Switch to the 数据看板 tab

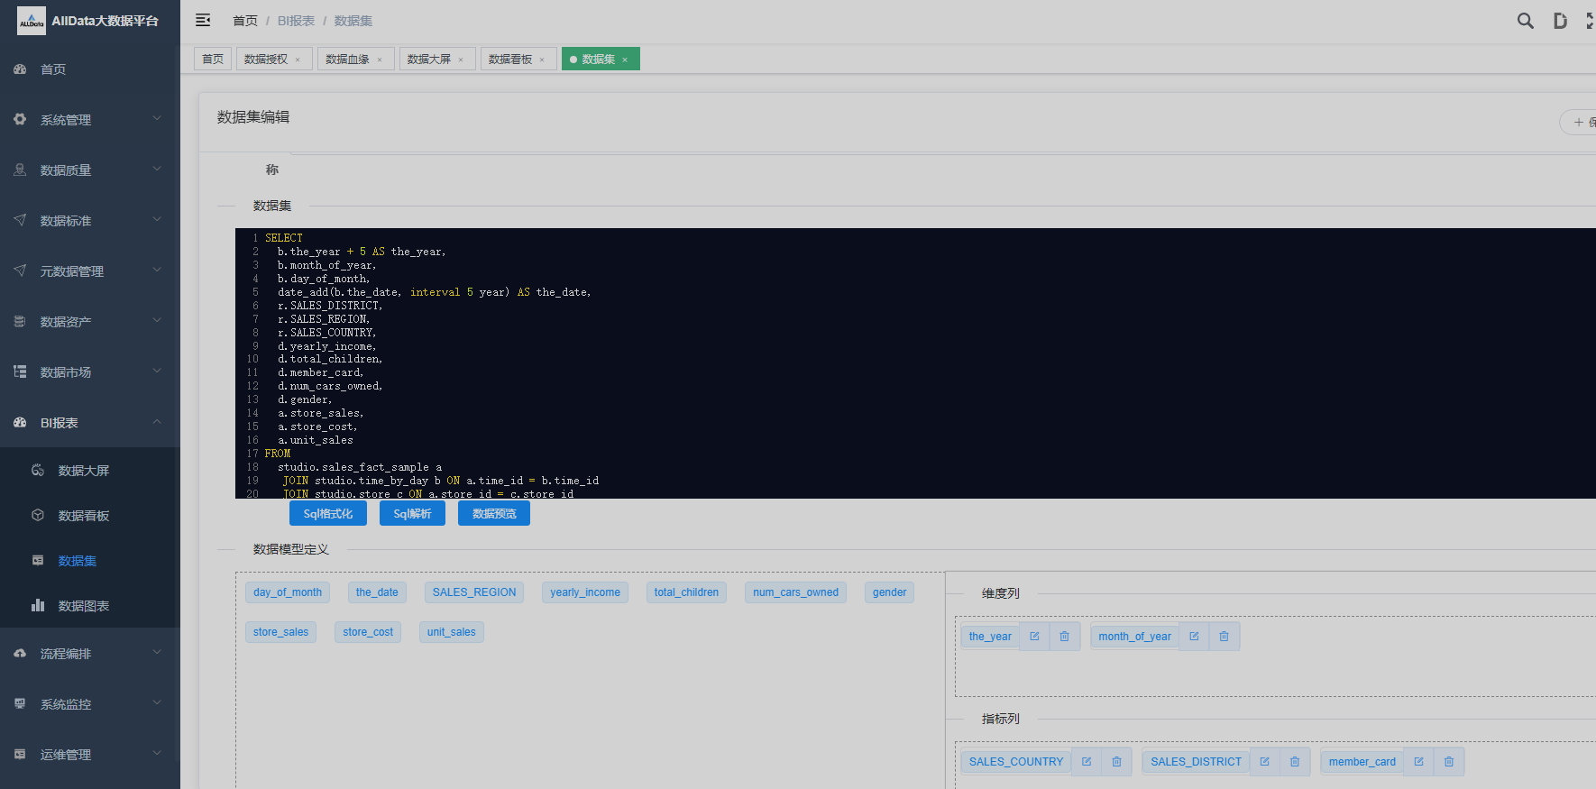click(510, 60)
